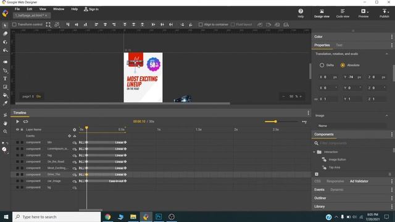This screenshot has height=222, width=395.
Task: Toggle visibility of car_image layer
Action: pos(17,181)
